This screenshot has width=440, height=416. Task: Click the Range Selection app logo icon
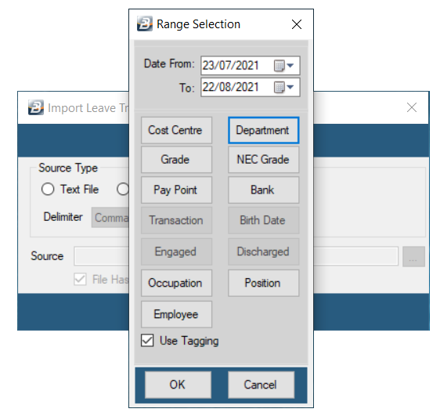[145, 24]
